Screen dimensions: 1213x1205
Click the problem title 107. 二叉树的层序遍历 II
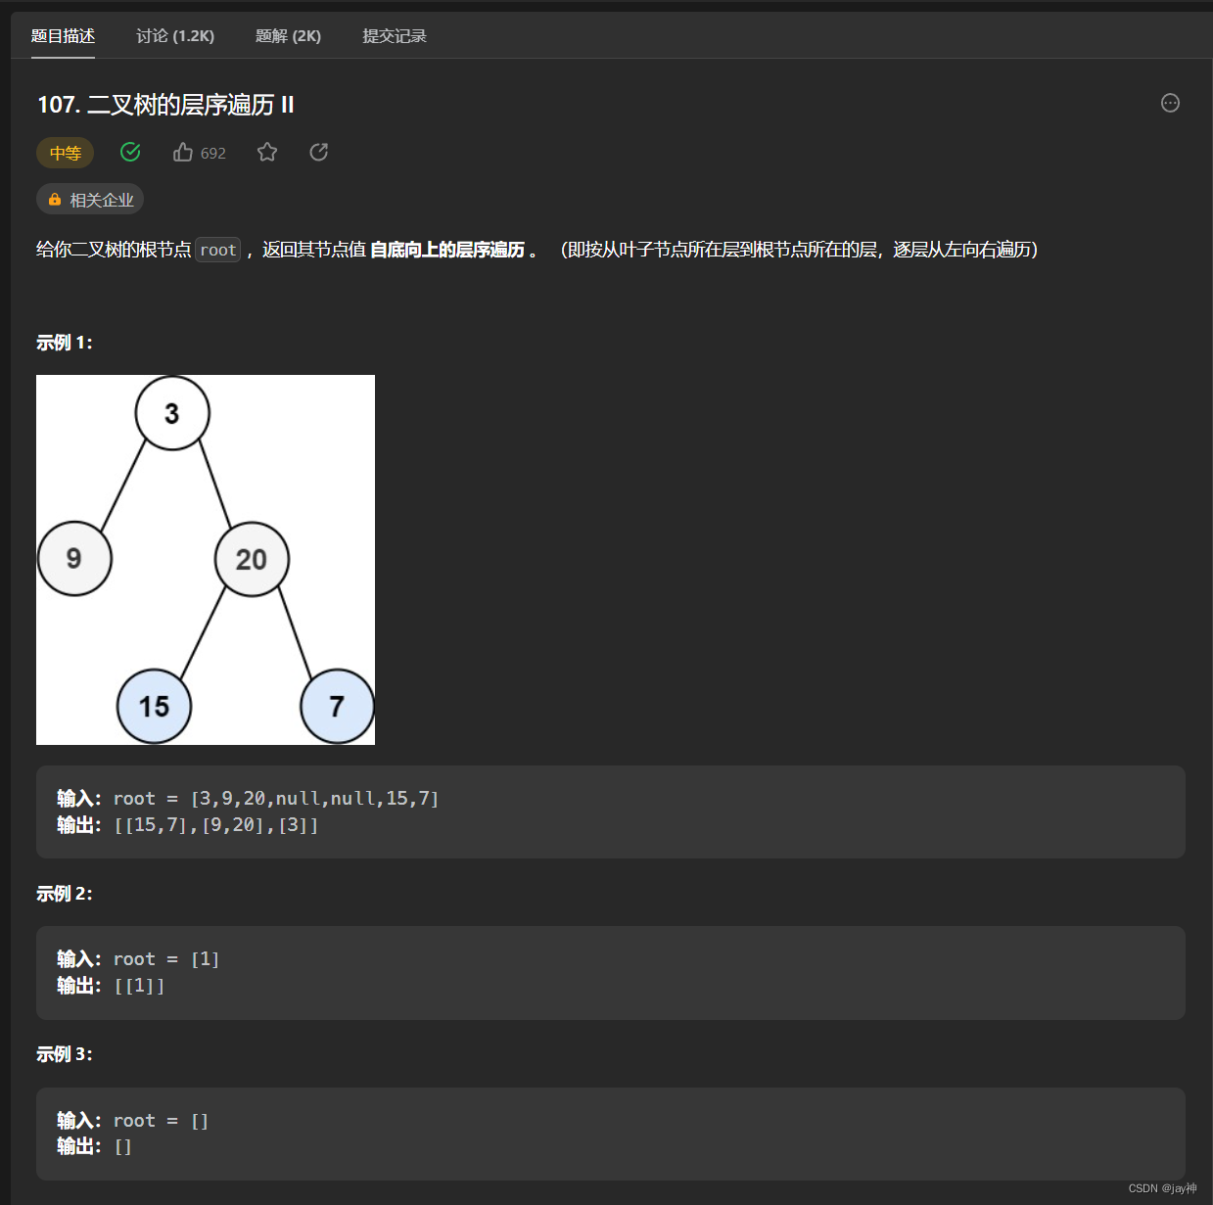pos(165,105)
